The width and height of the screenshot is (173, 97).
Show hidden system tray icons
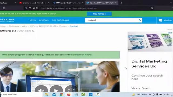[x=150, y=95]
